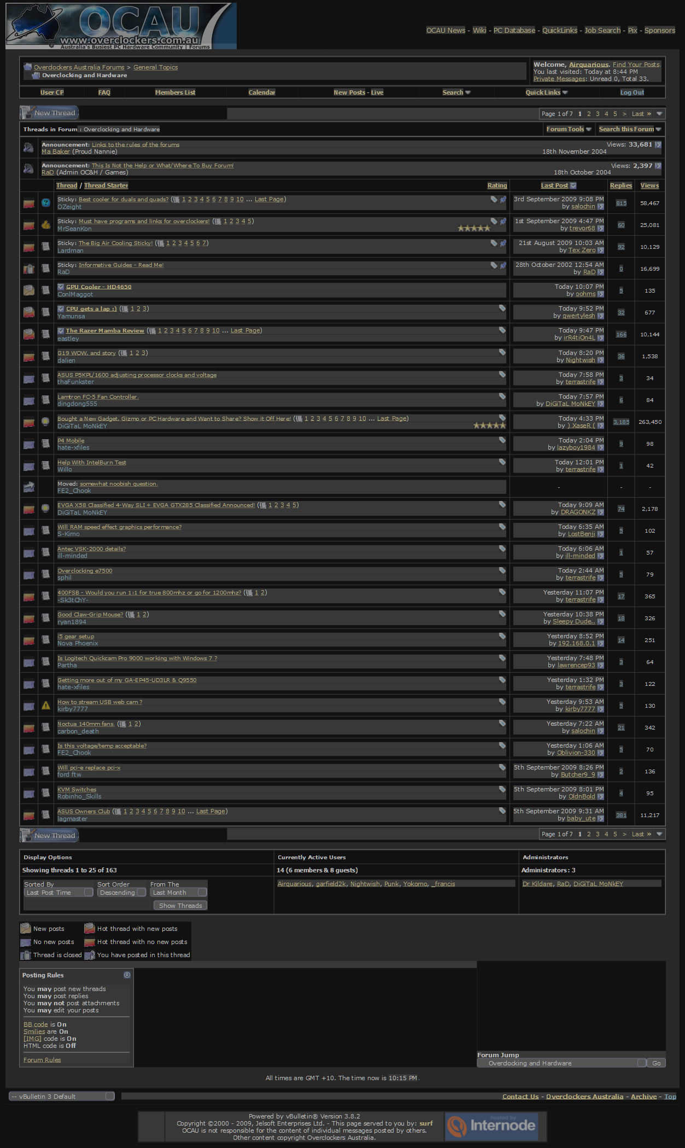
Task: Click the multi-page icon on ASUS Owners Club thread
Action: [118, 812]
